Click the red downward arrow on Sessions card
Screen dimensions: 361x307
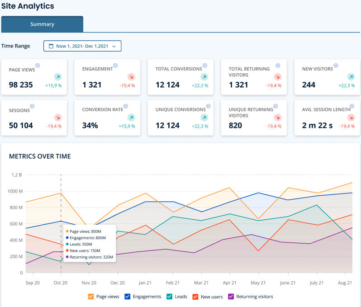58,118
